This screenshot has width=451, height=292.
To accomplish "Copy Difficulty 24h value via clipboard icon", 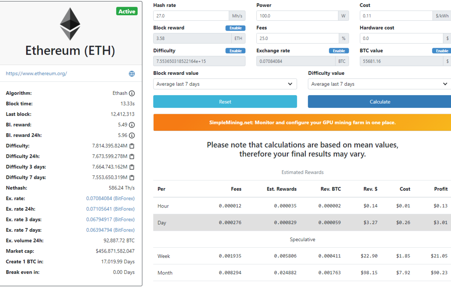I will pyautogui.click(x=132, y=156).
